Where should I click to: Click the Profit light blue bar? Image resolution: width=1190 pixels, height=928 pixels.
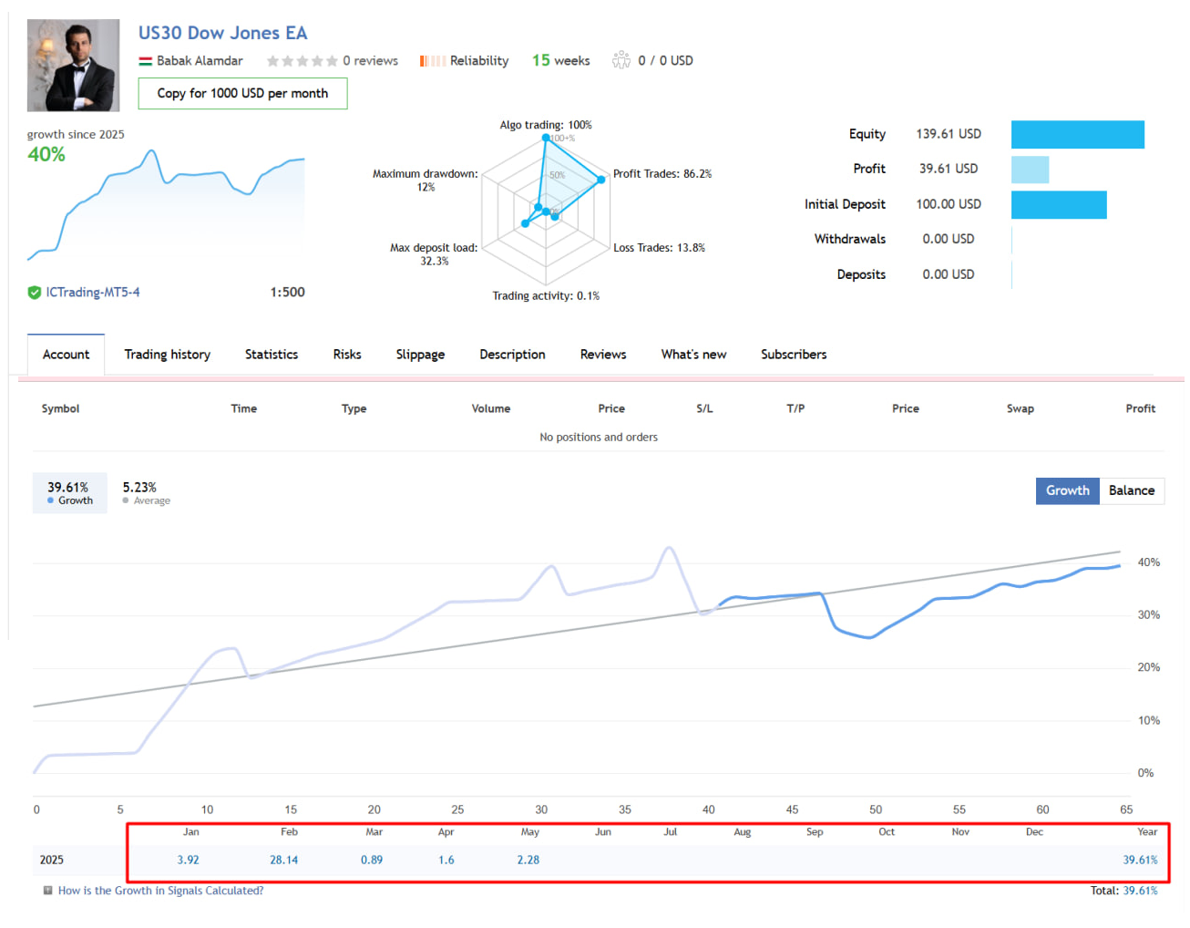pos(1030,170)
